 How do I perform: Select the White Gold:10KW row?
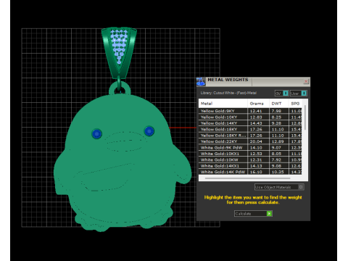[250, 159]
